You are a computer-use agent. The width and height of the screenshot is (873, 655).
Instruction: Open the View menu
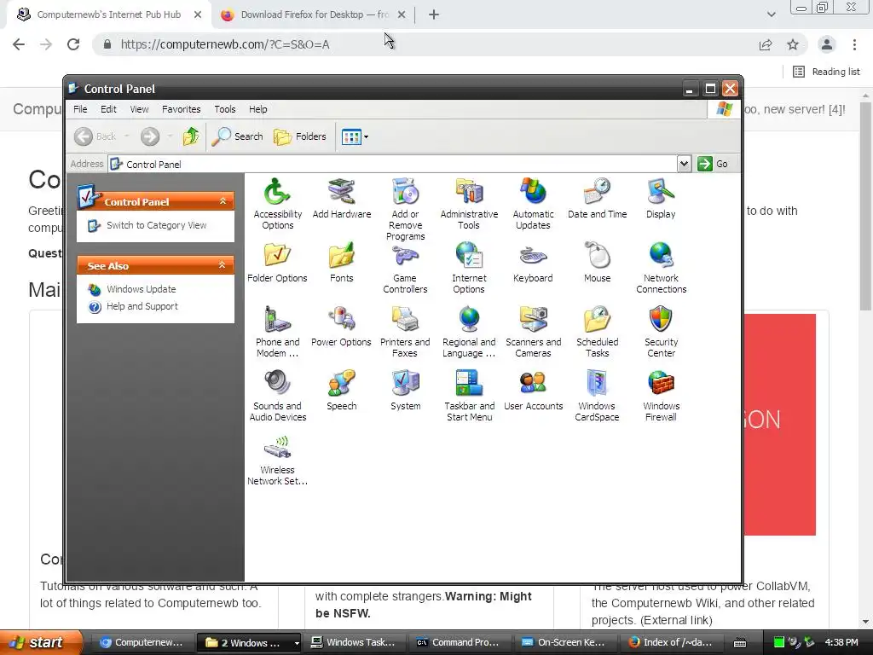click(139, 109)
